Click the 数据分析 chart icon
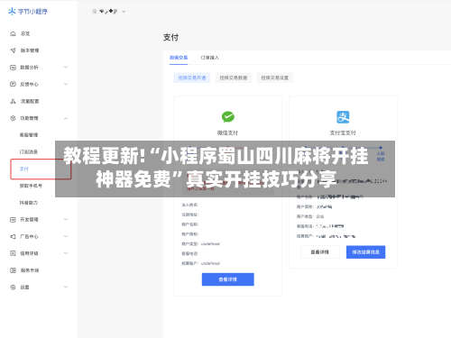 tap(13, 68)
